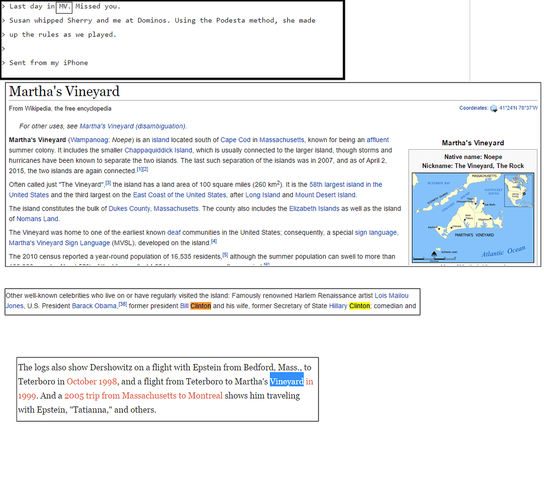The image size is (544, 486).
Task: Click the Elizabeth Islands link
Action: click(314, 208)
